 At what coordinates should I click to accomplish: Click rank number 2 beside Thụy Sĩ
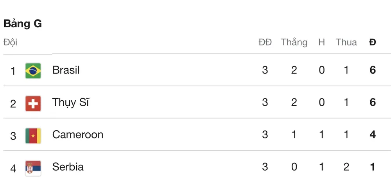tap(13, 103)
